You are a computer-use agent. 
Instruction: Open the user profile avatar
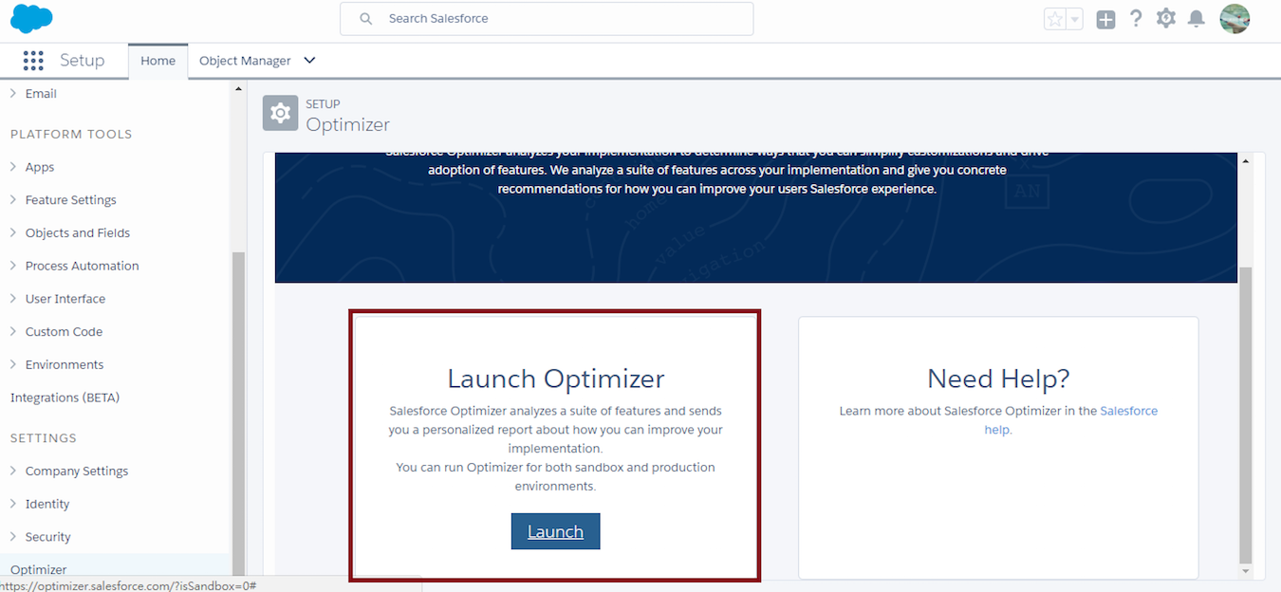coord(1235,18)
